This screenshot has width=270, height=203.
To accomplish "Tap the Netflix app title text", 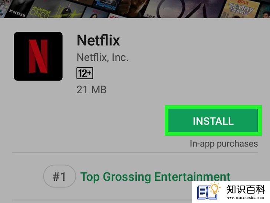I will point(98,41).
